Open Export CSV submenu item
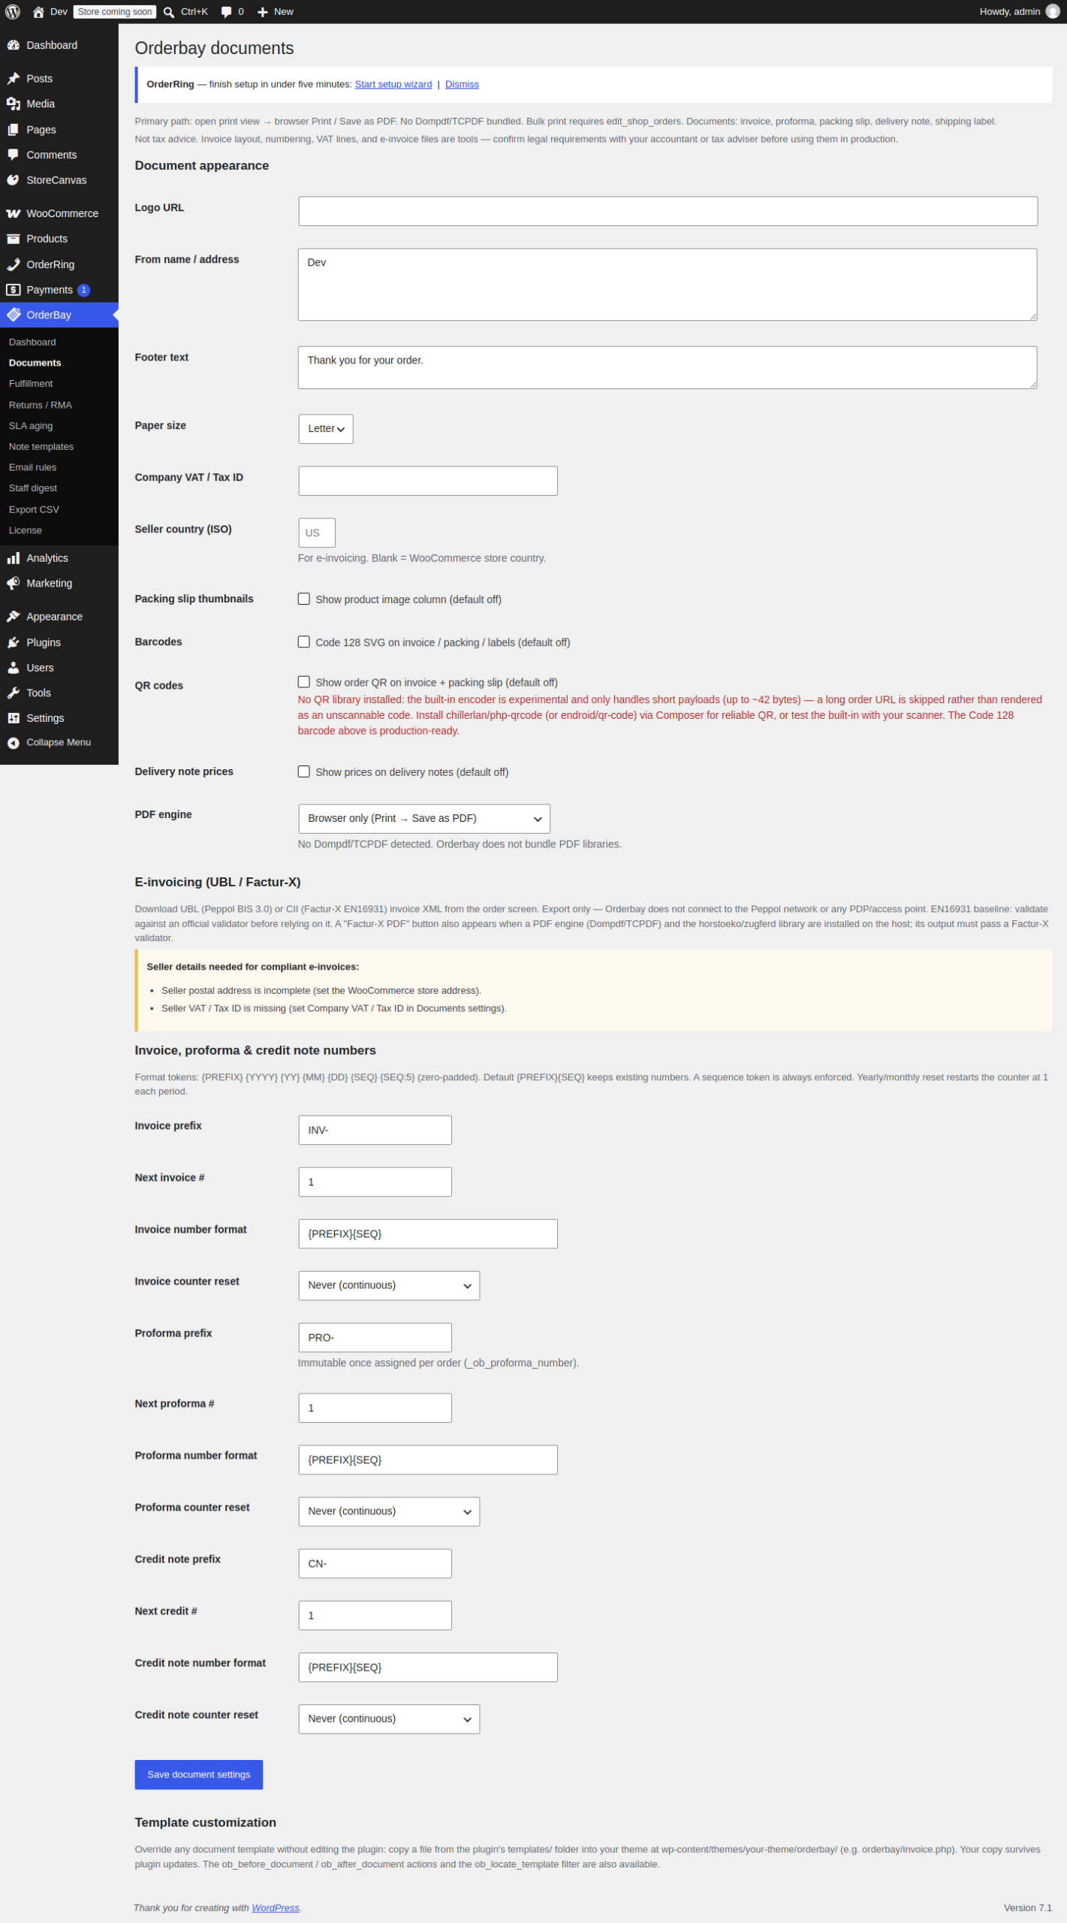The width and height of the screenshot is (1067, 1923). pos(34,510)
